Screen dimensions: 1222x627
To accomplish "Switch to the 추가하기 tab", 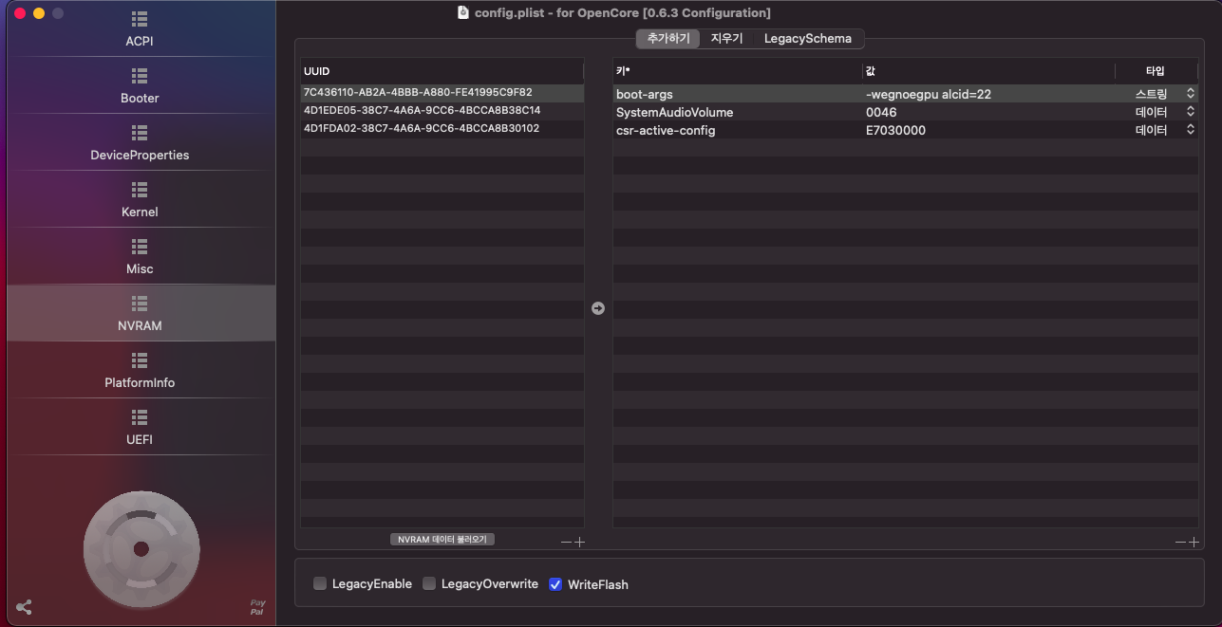I will [x=668, y=39].
